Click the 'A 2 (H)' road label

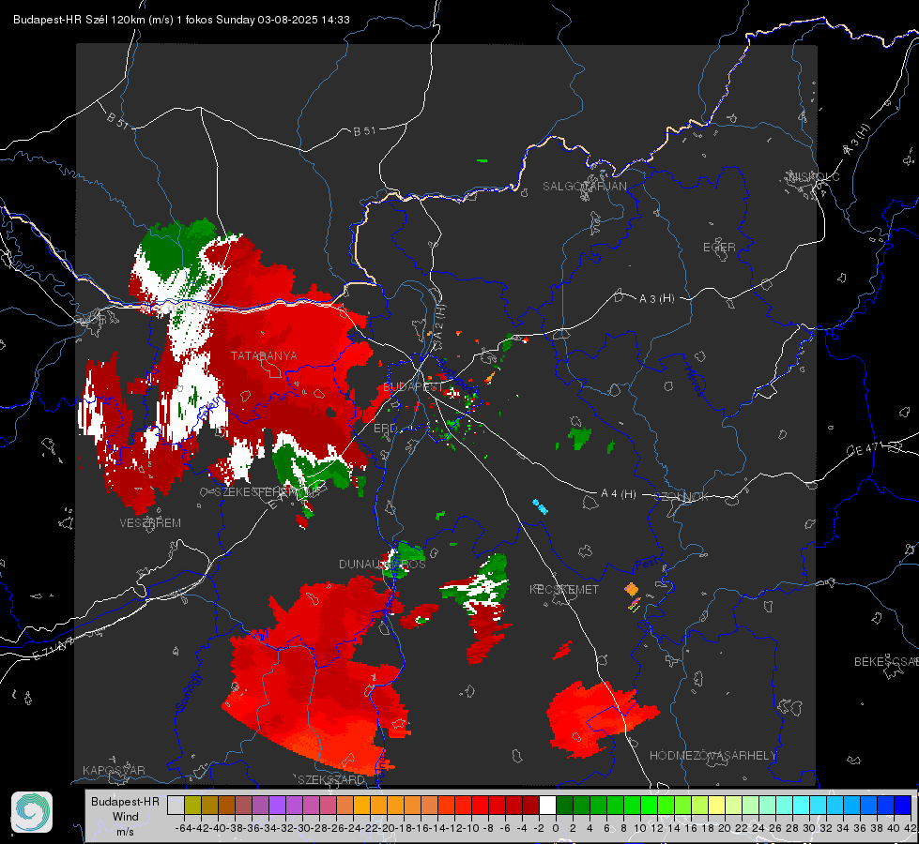[x=440, y=321]
